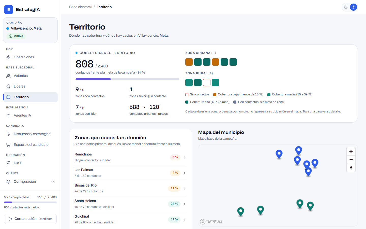Open the Villavicencio, Meta campaign card
Screen dimensions: 366x229
(x=30, y=30)
